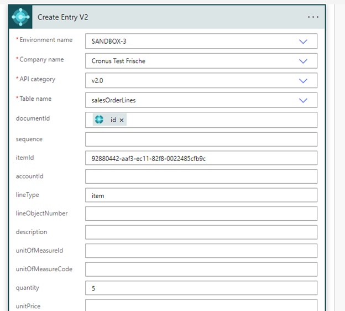This screenshot has height=311, width=345.
Task: Click the Business Central connector icon in header
Action: point(21,17)
